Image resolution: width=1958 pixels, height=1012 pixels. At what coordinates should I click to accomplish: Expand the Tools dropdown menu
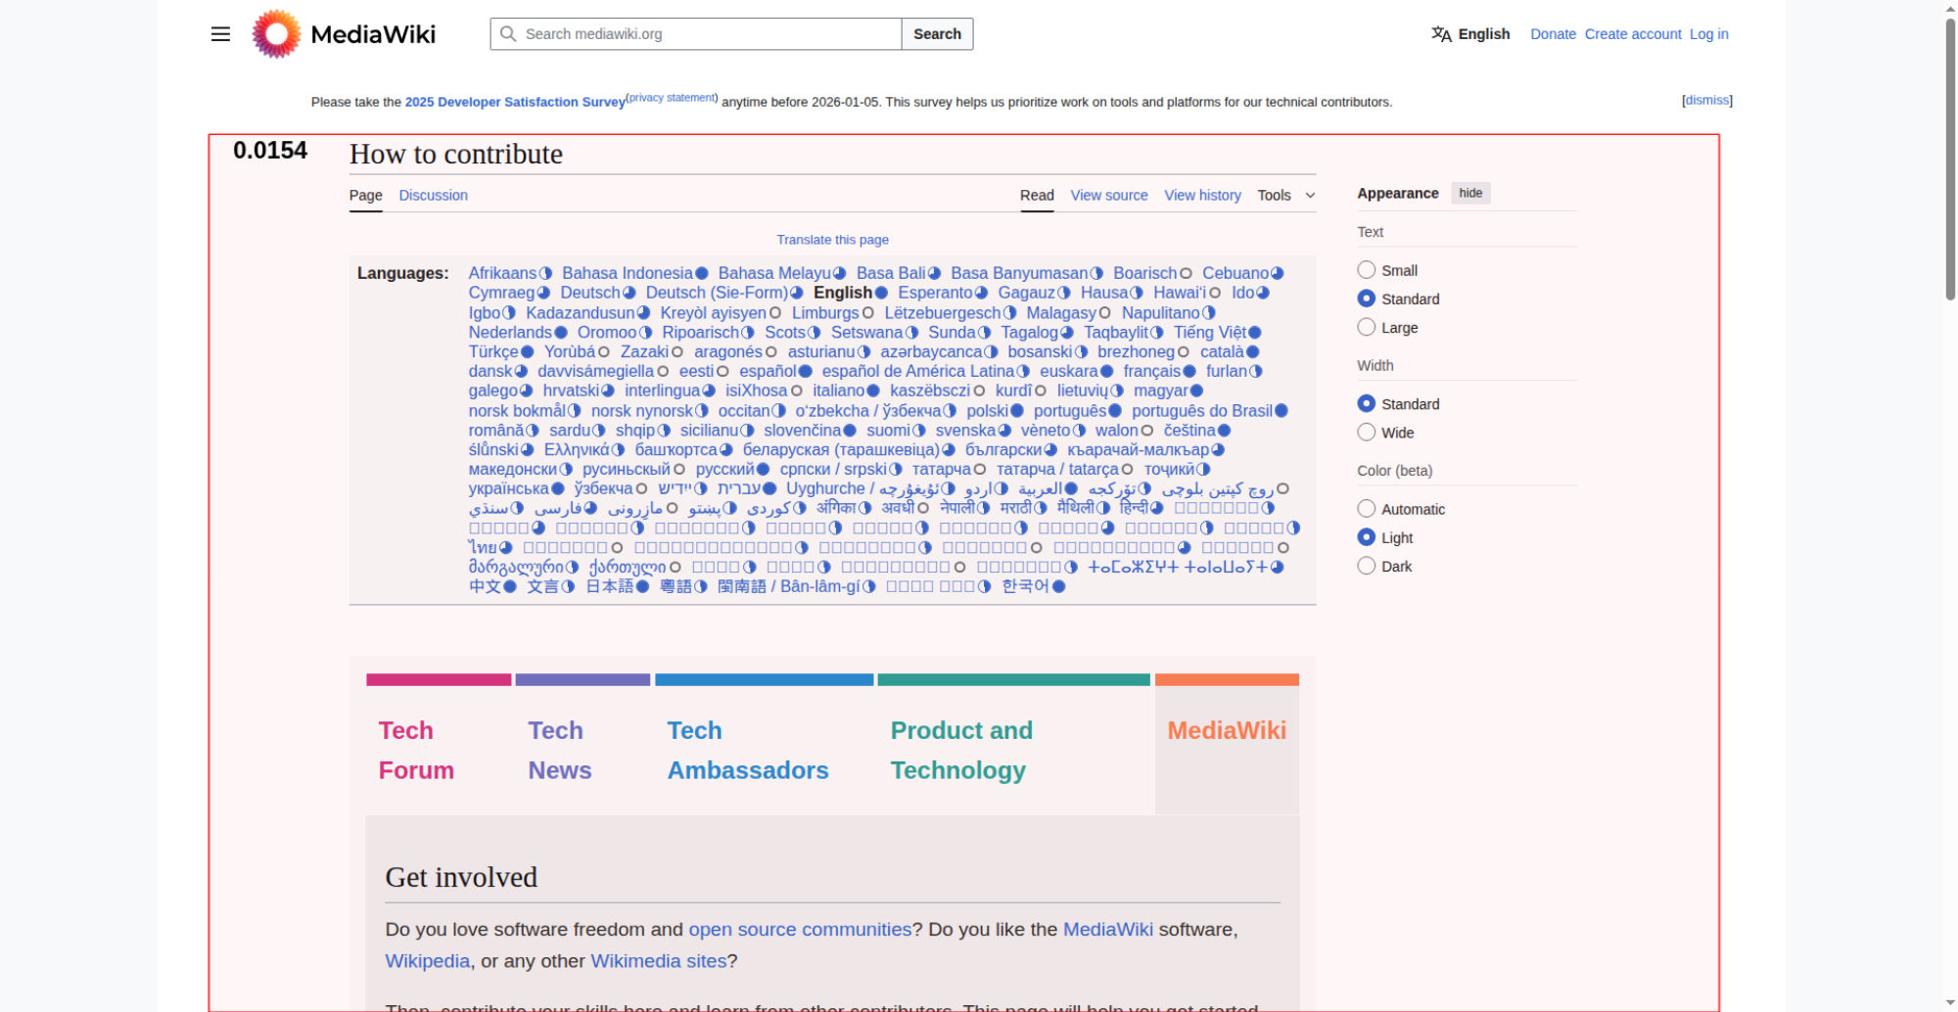pos(1285,196)
